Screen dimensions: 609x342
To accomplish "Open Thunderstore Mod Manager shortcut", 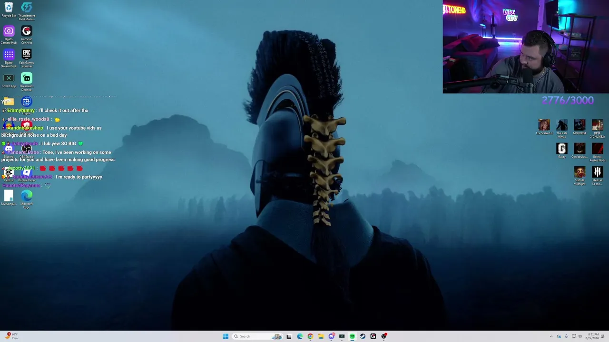I will pos(27,11).
